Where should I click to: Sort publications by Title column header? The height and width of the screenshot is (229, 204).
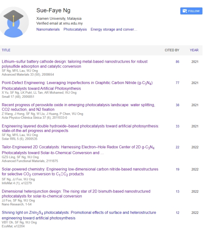coord(6,50)
